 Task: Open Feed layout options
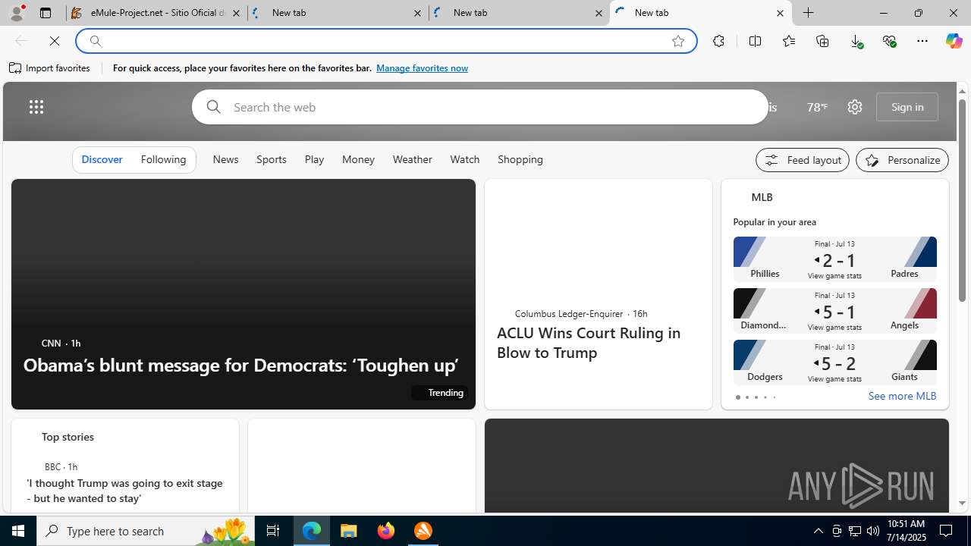click(x=803, y=160)
